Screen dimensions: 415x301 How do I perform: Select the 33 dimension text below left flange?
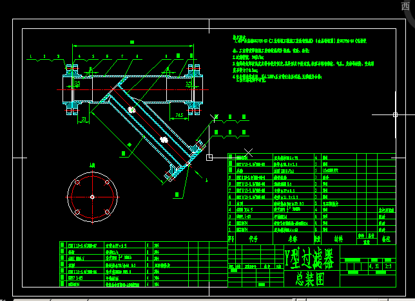click(x=84, y=119)
